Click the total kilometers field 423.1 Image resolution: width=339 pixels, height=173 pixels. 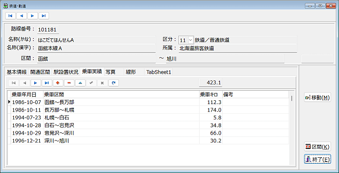tap(211, 82)
